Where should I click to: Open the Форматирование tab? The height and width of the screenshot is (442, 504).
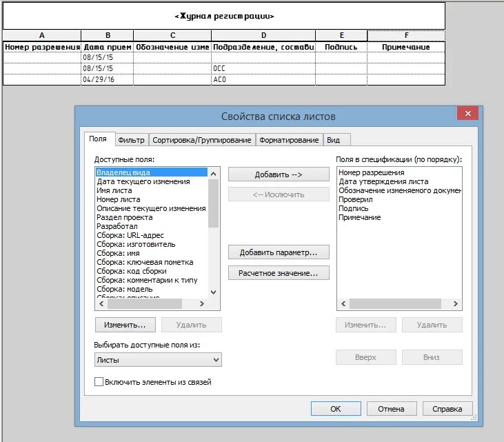coord(289,140)
